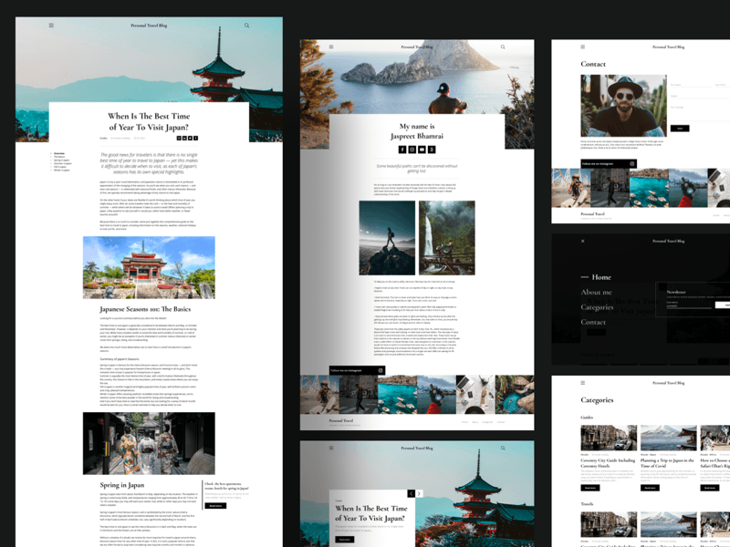The image size is (730, 547).
Task: Click Categories link in About page footer
Action: pyautogui.click(x=487, y=422)
